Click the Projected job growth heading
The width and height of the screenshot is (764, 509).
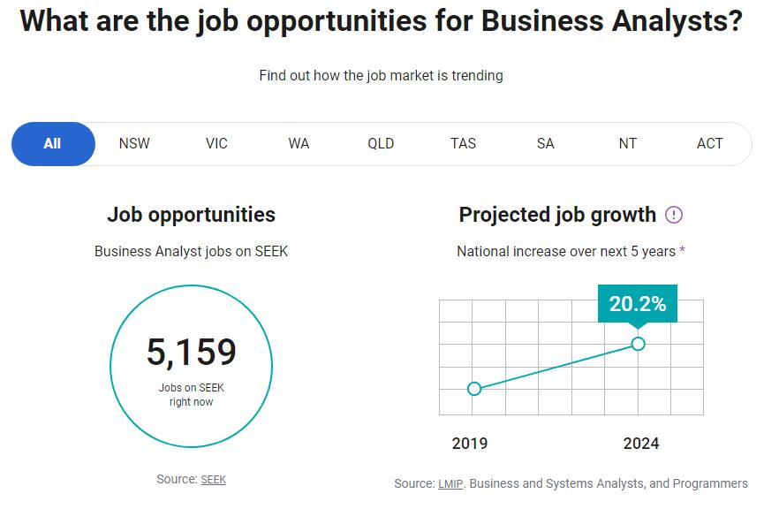point(557,215)
